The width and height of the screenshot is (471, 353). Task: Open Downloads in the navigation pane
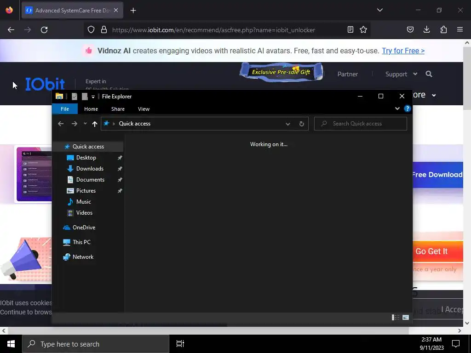[90, 169]
